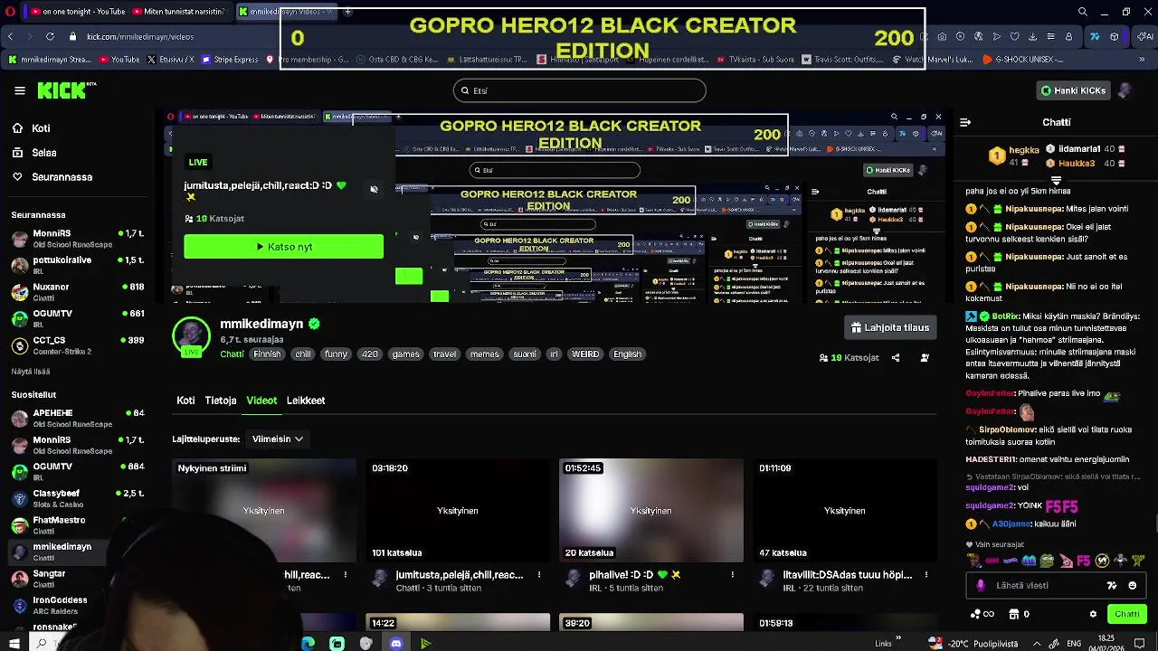Open CCT_CS channel in sidebar
The height and width of the screenshot is (651, 1158).
coord(78,345)
